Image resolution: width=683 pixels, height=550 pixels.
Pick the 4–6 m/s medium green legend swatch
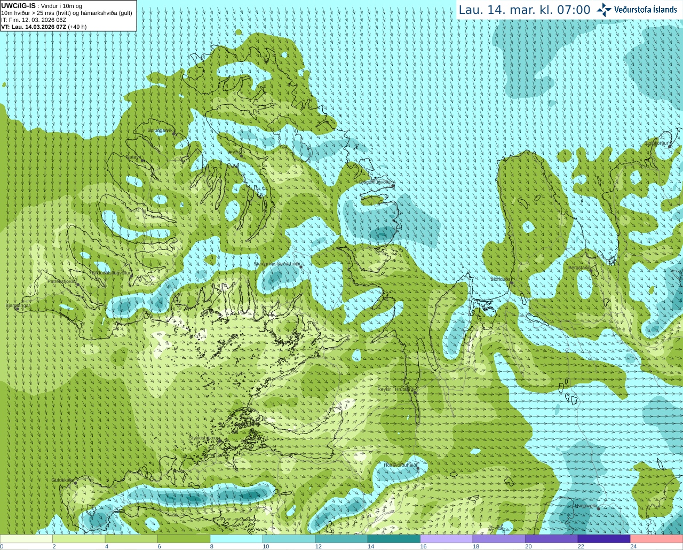[131, 539]
